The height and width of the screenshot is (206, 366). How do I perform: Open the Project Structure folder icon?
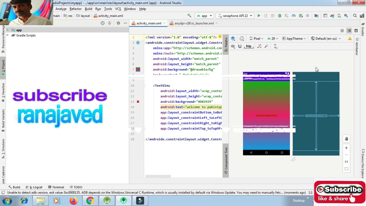[316, 16]
